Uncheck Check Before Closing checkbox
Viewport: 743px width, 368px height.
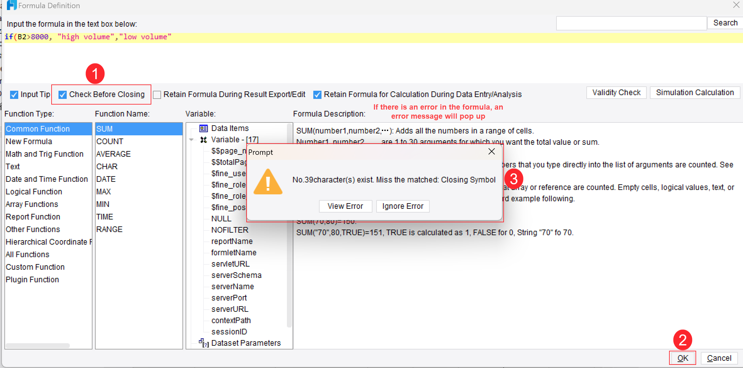pos(63,95)
